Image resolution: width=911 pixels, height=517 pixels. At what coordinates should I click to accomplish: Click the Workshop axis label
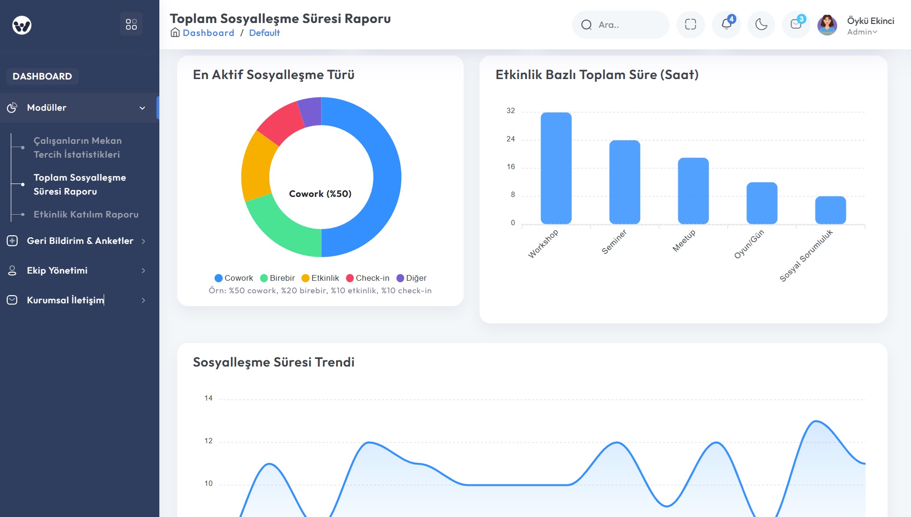543,244
